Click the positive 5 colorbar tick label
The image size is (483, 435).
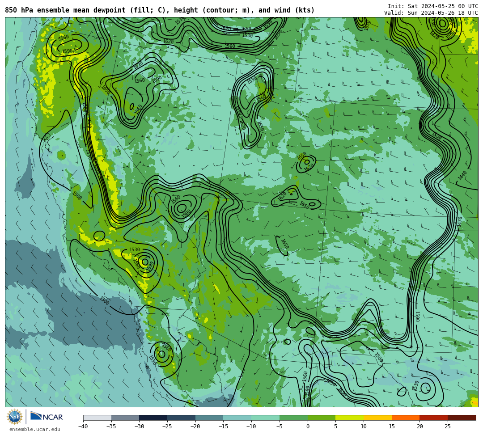[x=336, y=427]
